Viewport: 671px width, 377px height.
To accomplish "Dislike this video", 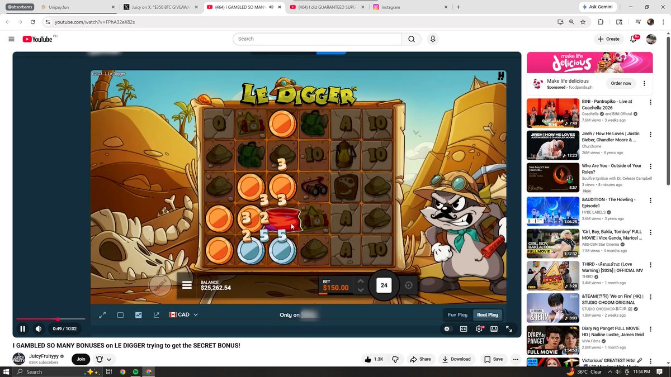I will [x=395, y=359].
